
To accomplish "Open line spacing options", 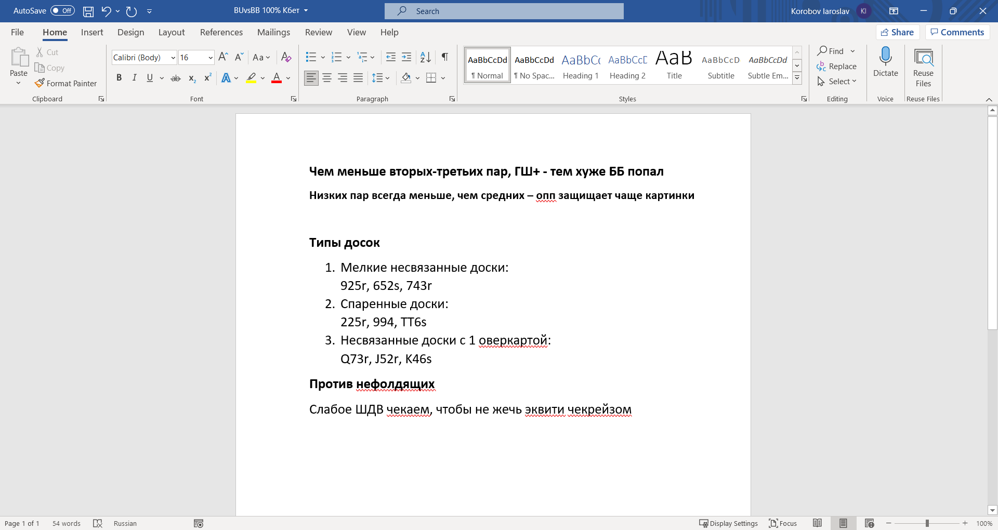I will tap(380, 78).
